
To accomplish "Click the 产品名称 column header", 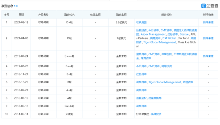I will 44,14.
